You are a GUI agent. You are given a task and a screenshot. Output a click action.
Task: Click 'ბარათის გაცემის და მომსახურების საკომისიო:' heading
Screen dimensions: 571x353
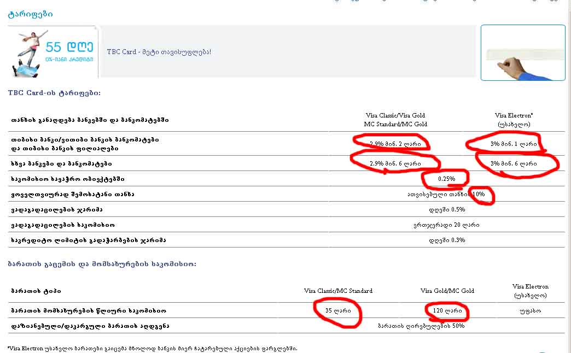pyautogui.click(x=102, y=264)
